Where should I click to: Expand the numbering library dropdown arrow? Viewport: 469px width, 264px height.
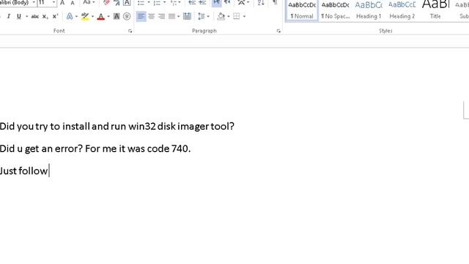pyautogui.click(x=164, y=3)
